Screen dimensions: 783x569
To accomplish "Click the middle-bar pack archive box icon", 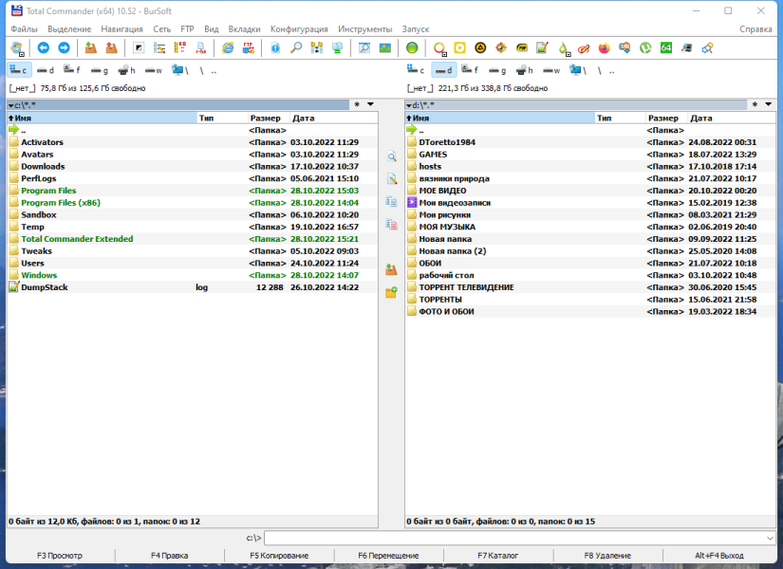I will 391,270.
